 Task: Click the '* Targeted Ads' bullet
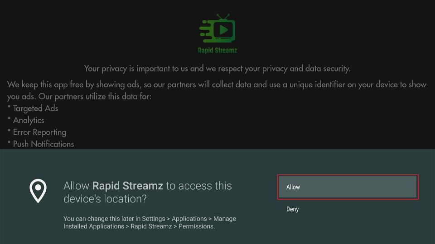tap(33, 108)
